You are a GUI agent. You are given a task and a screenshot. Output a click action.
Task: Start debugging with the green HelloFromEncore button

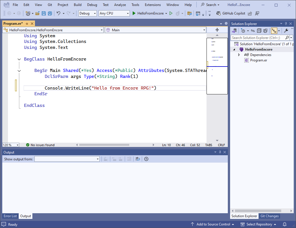(148, 13)
